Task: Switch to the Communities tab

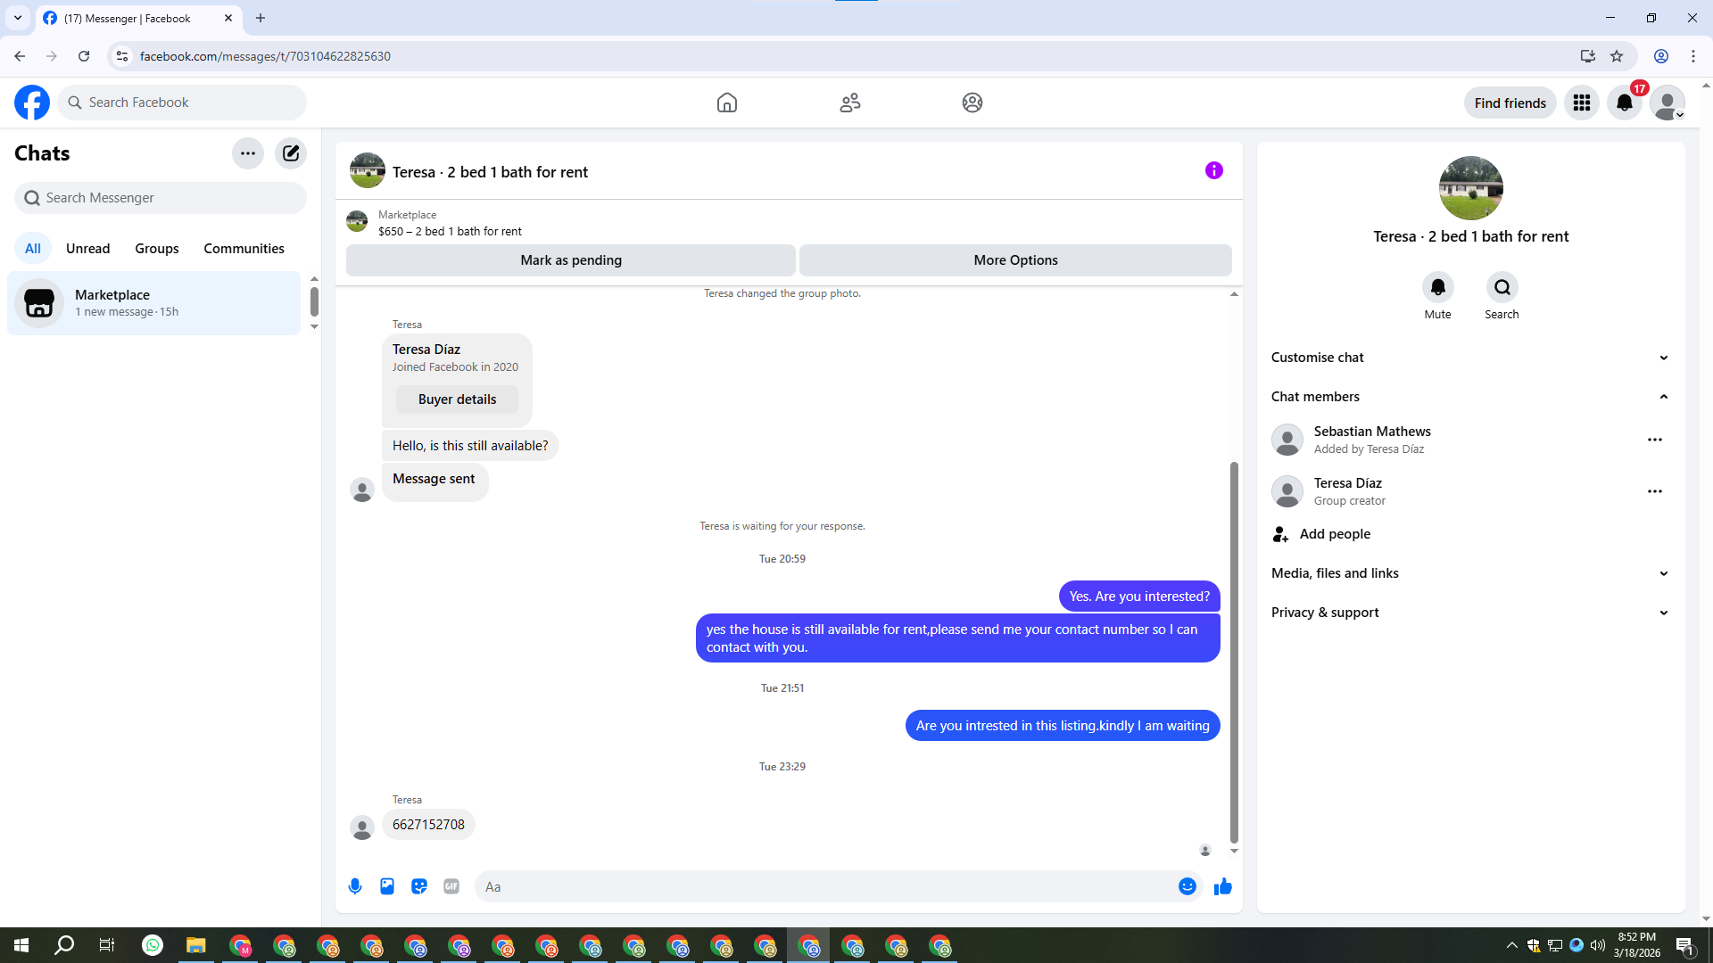Action: 244,249
